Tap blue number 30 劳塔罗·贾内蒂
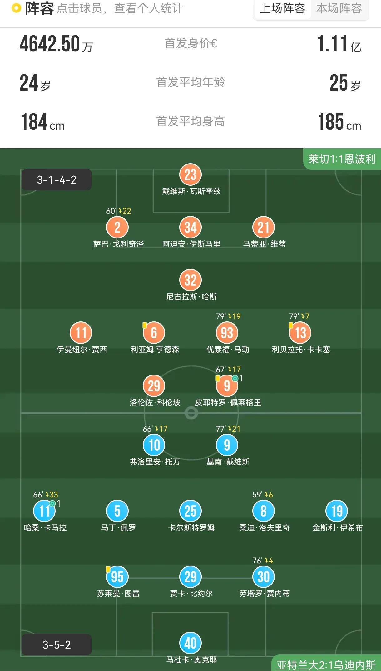Viewport: 381px width, 671px height. pyautogui.click(x=264, y=577)
